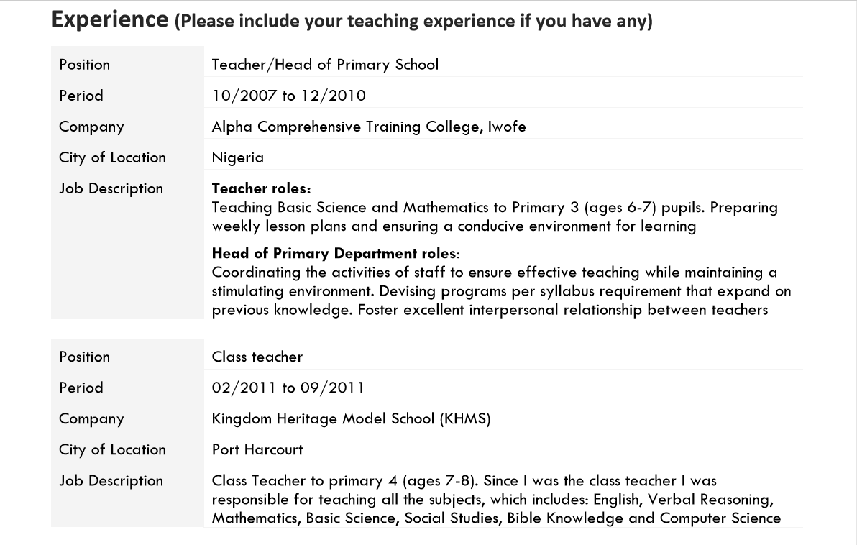857x545 pixels.
Task: Select the Kingdom Heritage Model School company field
Action: pyautogui.click(x=351, y=418)
